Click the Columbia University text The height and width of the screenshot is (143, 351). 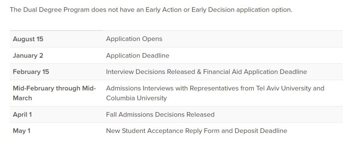tap(136, 98)
